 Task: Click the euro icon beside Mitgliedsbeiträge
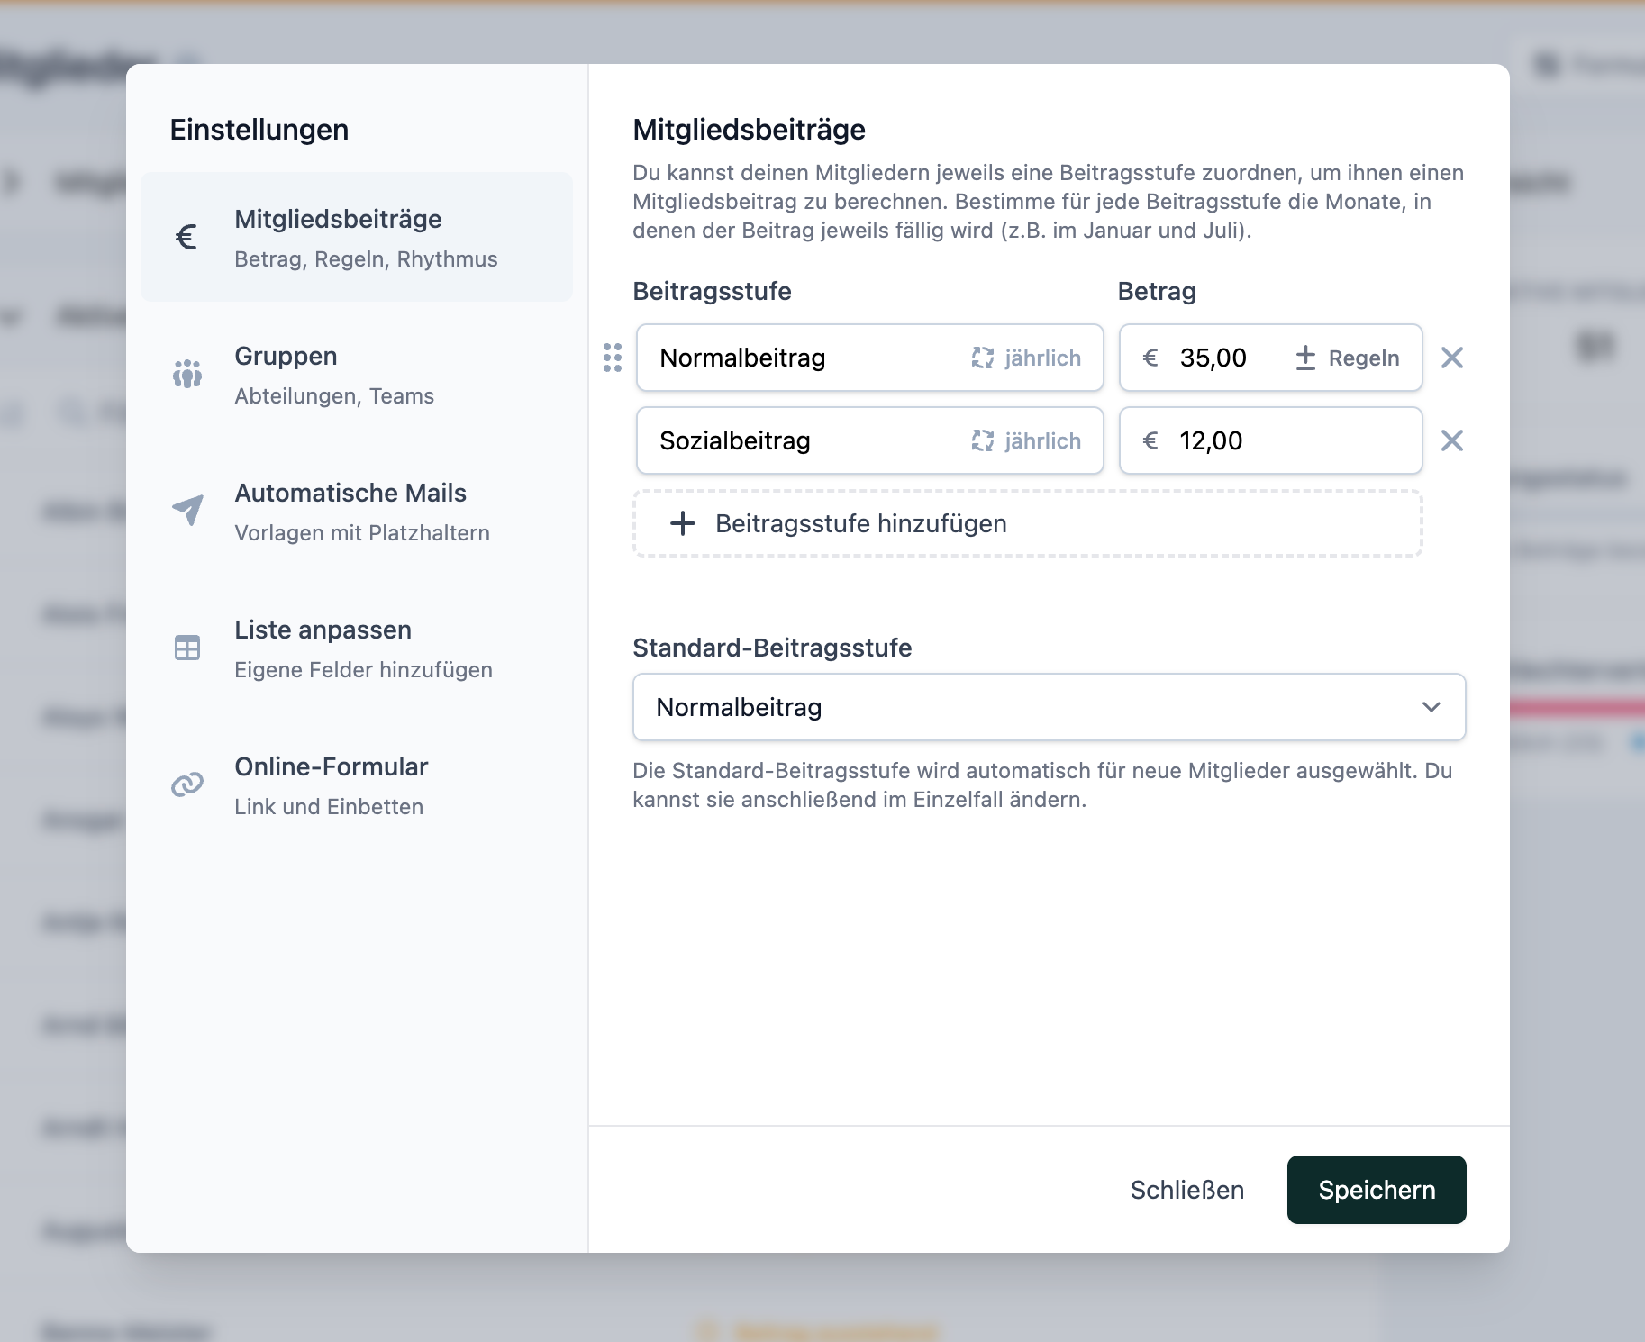186,238
